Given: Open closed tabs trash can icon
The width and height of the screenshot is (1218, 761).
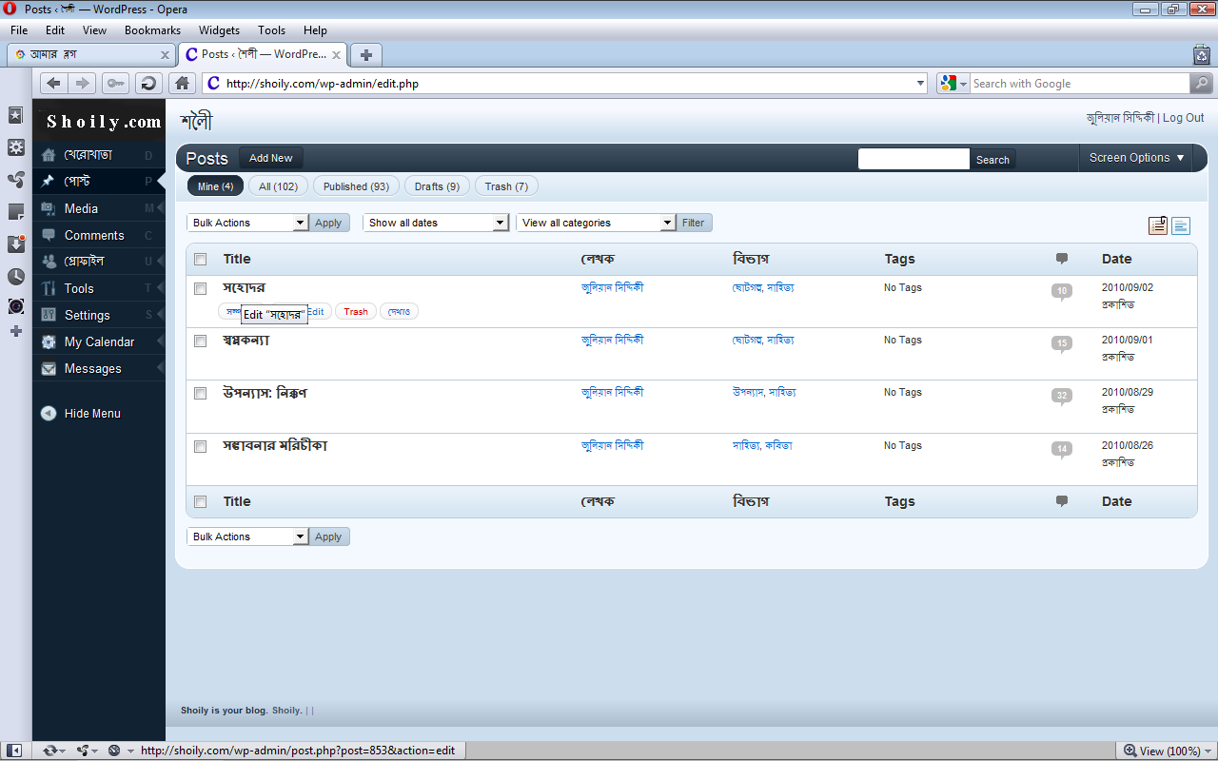Looking at the screenshot, I should (x=1201, y=54).
